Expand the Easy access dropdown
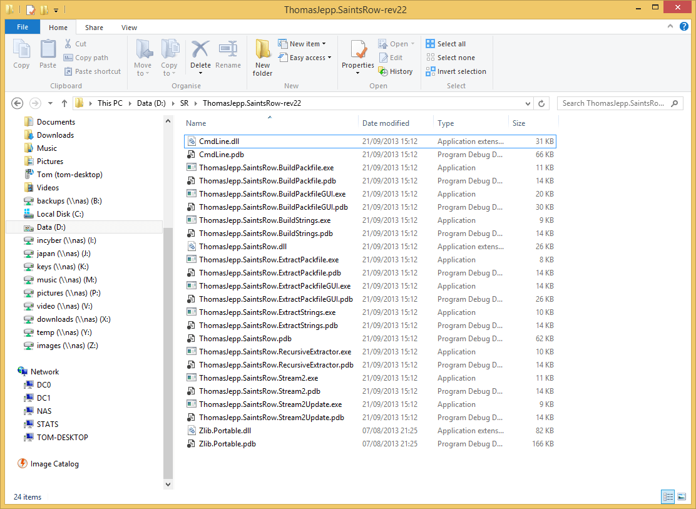The width and height of the screenshot is (696, 509). tap(305, 57)
